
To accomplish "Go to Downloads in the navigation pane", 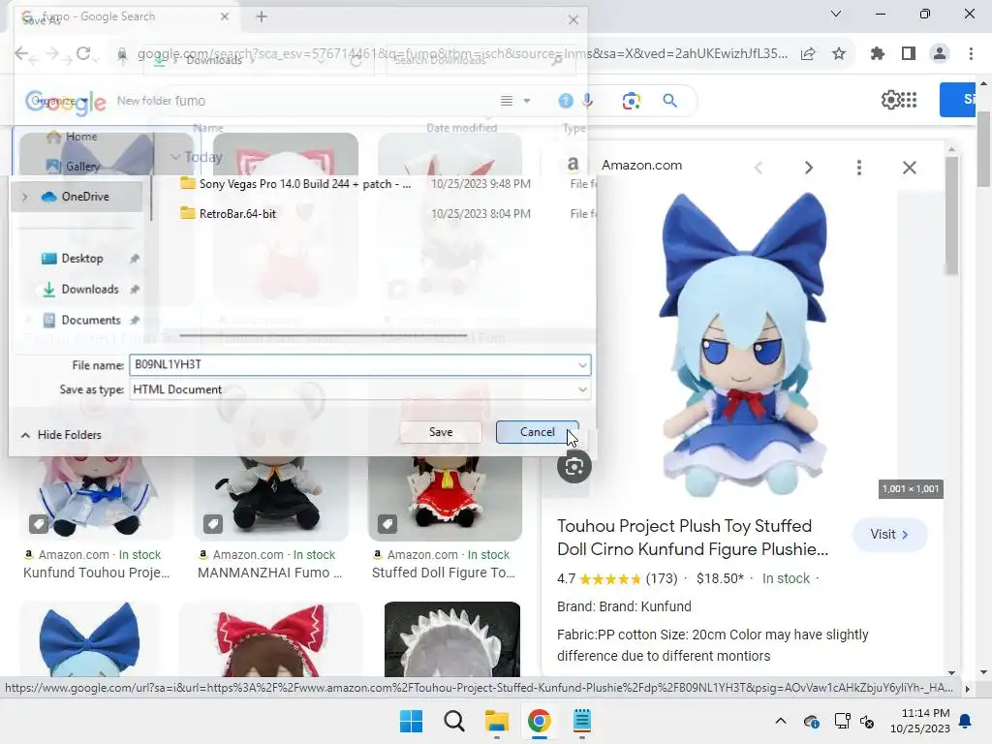I will click(89, 289).
